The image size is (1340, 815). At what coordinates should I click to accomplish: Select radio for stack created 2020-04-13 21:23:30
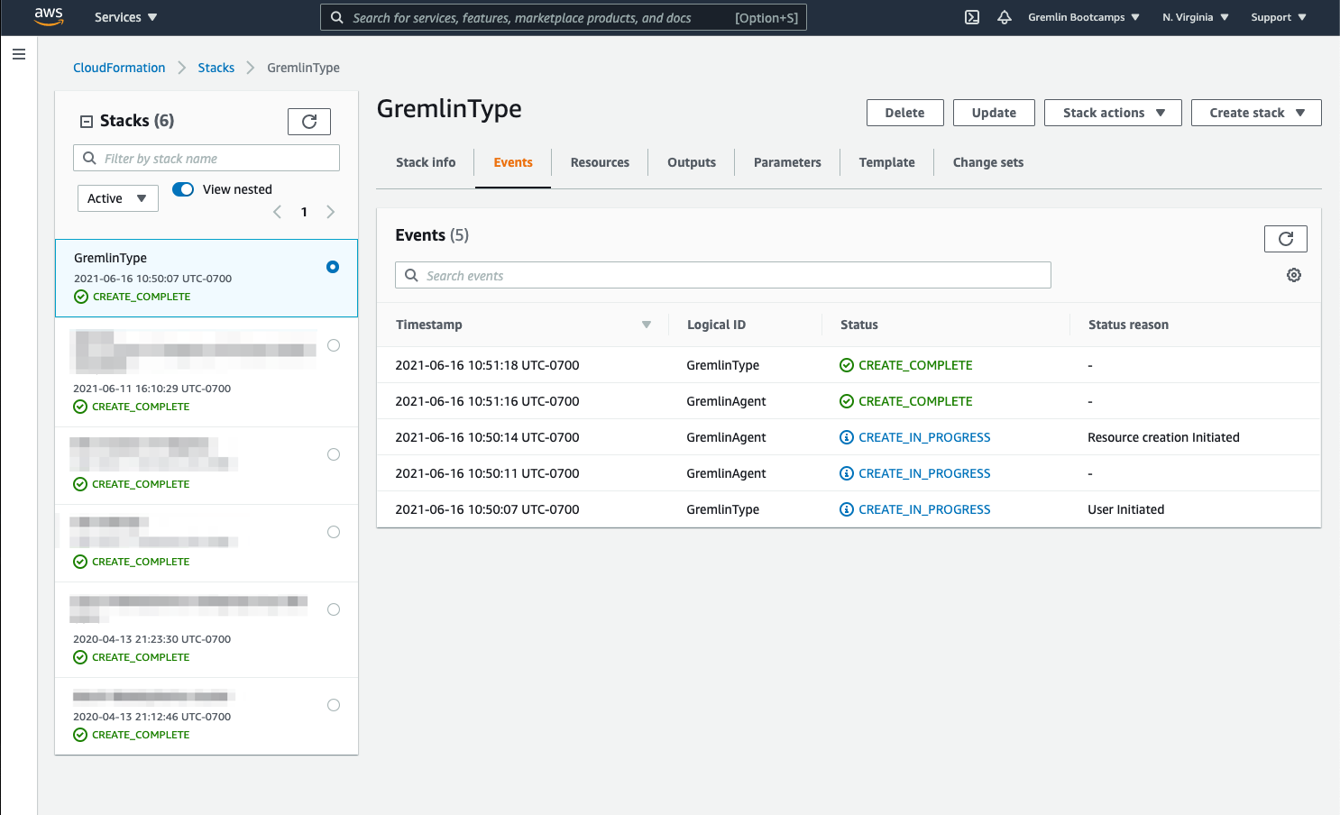tap(334, 609)
